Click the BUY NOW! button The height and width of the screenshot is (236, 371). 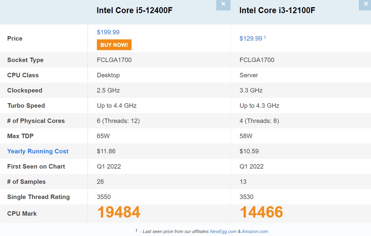click(x=114, y=45)
